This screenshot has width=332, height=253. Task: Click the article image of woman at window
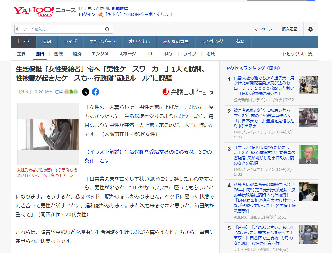[48, 134]
